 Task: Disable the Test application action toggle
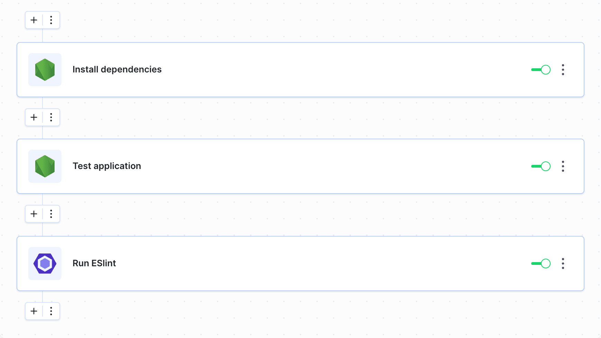click(541, 166)
